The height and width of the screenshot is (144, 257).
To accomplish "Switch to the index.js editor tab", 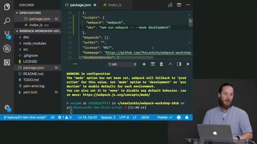I will point(112,5).
